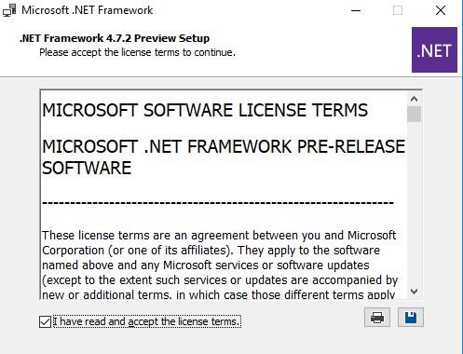
Task: Uncheck the accept license terms checkbox
Action: pos(45,321)
